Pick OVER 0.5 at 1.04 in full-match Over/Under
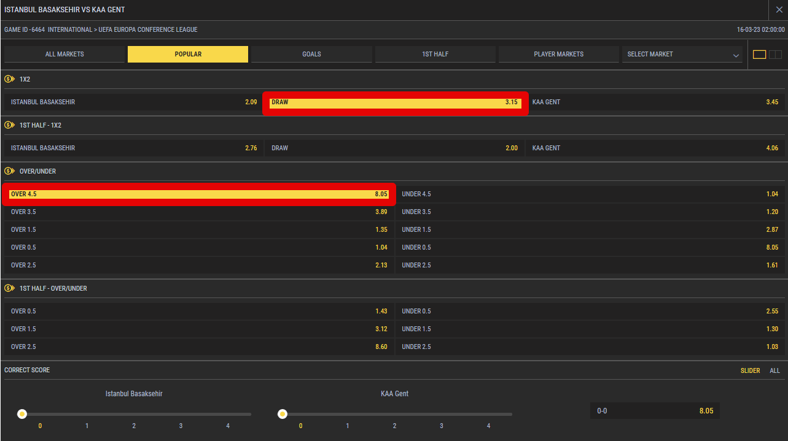The width and height of the screenshot is (788, 441). (199, 247)
